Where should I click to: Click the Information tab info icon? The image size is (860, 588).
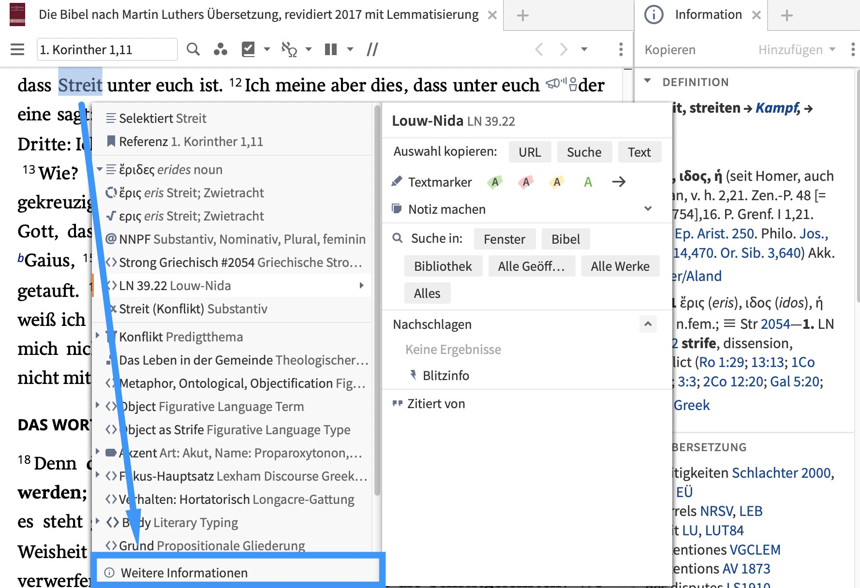654,15
